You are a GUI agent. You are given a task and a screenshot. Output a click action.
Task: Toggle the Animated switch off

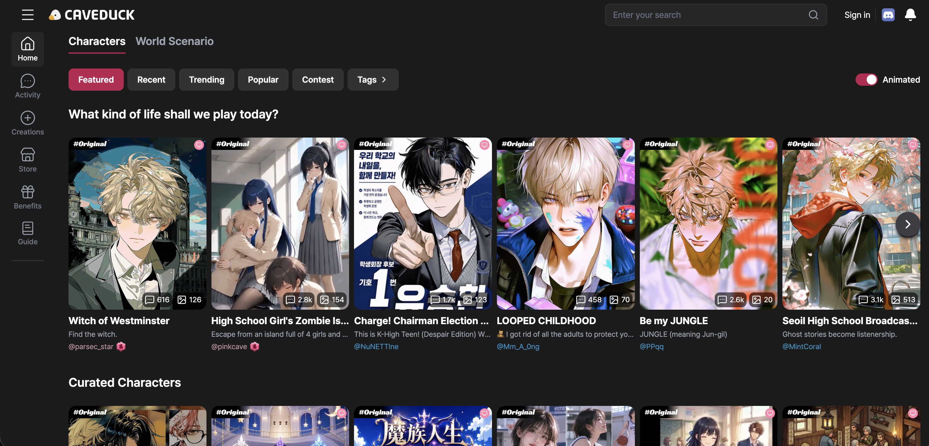866,80
